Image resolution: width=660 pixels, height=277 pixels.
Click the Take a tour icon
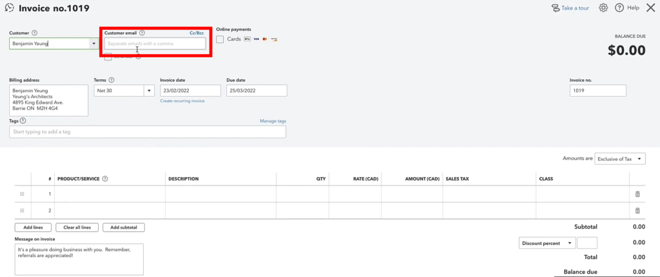point(555,8)
